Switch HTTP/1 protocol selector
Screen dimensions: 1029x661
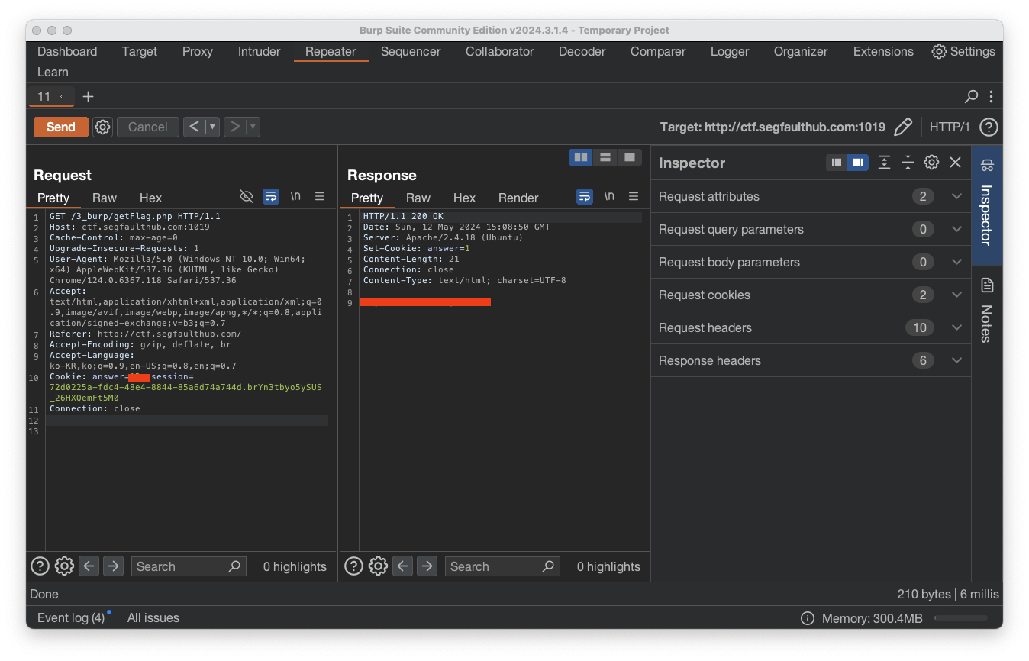pyautogui.click(x=950, y=127)
